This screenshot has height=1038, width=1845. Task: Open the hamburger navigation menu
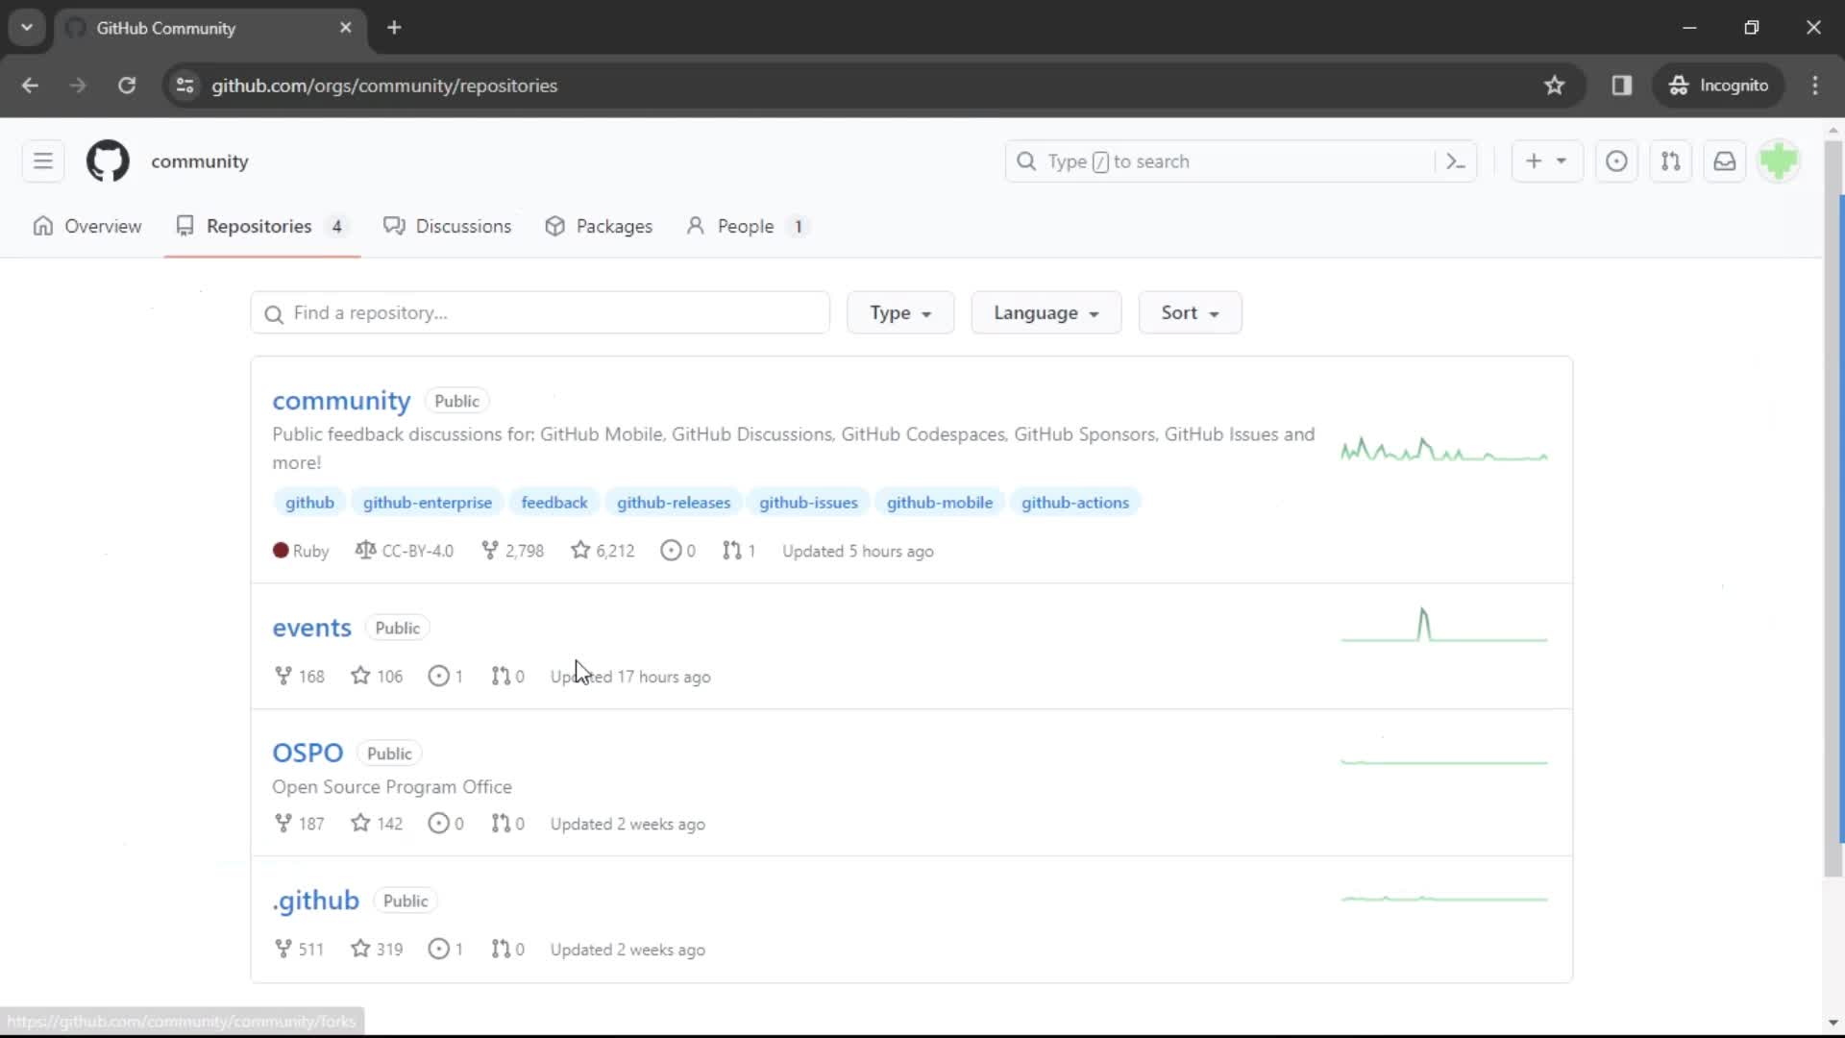click(x=43, y=161)
